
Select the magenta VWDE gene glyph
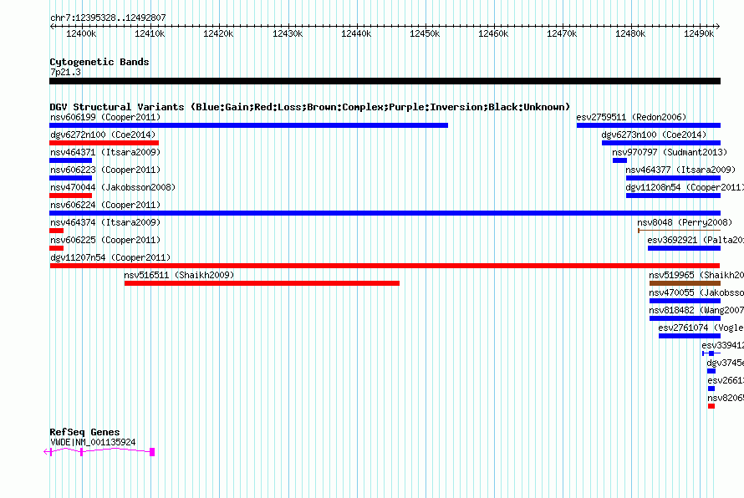99,452
